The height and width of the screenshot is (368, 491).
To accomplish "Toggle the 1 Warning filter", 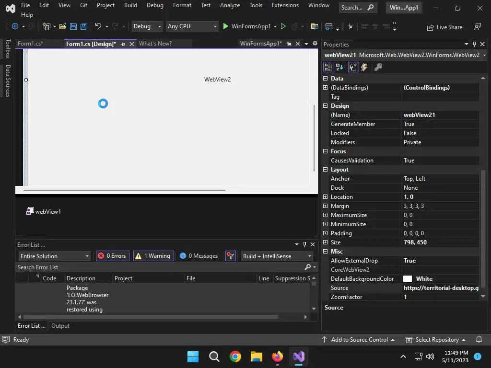I will point(153,256).
